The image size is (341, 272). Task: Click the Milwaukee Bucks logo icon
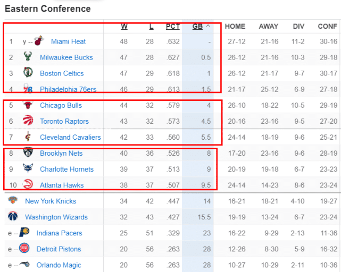28,57
